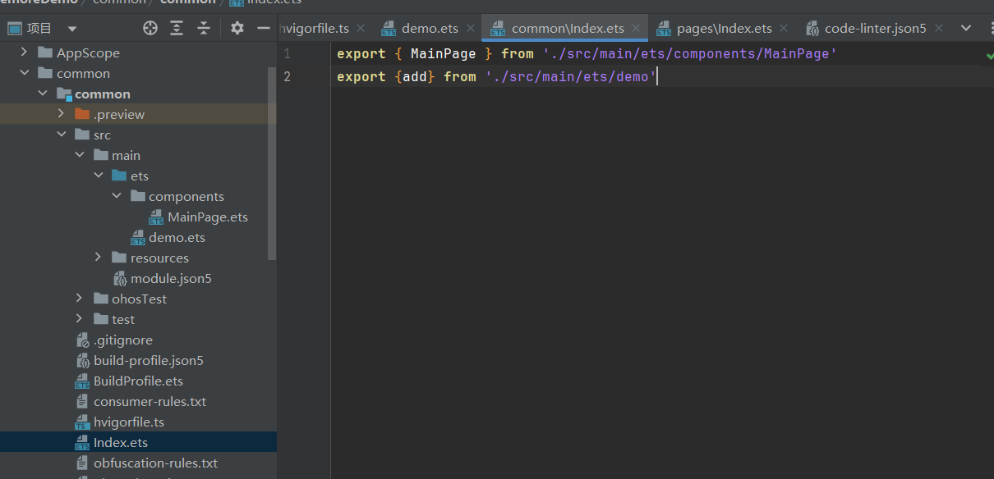Collapse the components folder
The image size is (994, 479).
(x=117, y=197)
